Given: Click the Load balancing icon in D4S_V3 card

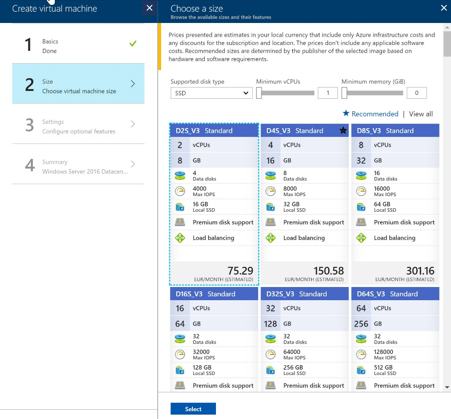Looking at the screenshot, I should (x=271, y=238).
